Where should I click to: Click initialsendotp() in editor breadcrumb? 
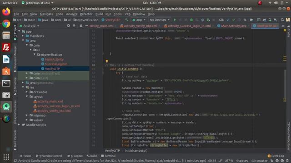[x=136, y=151]
